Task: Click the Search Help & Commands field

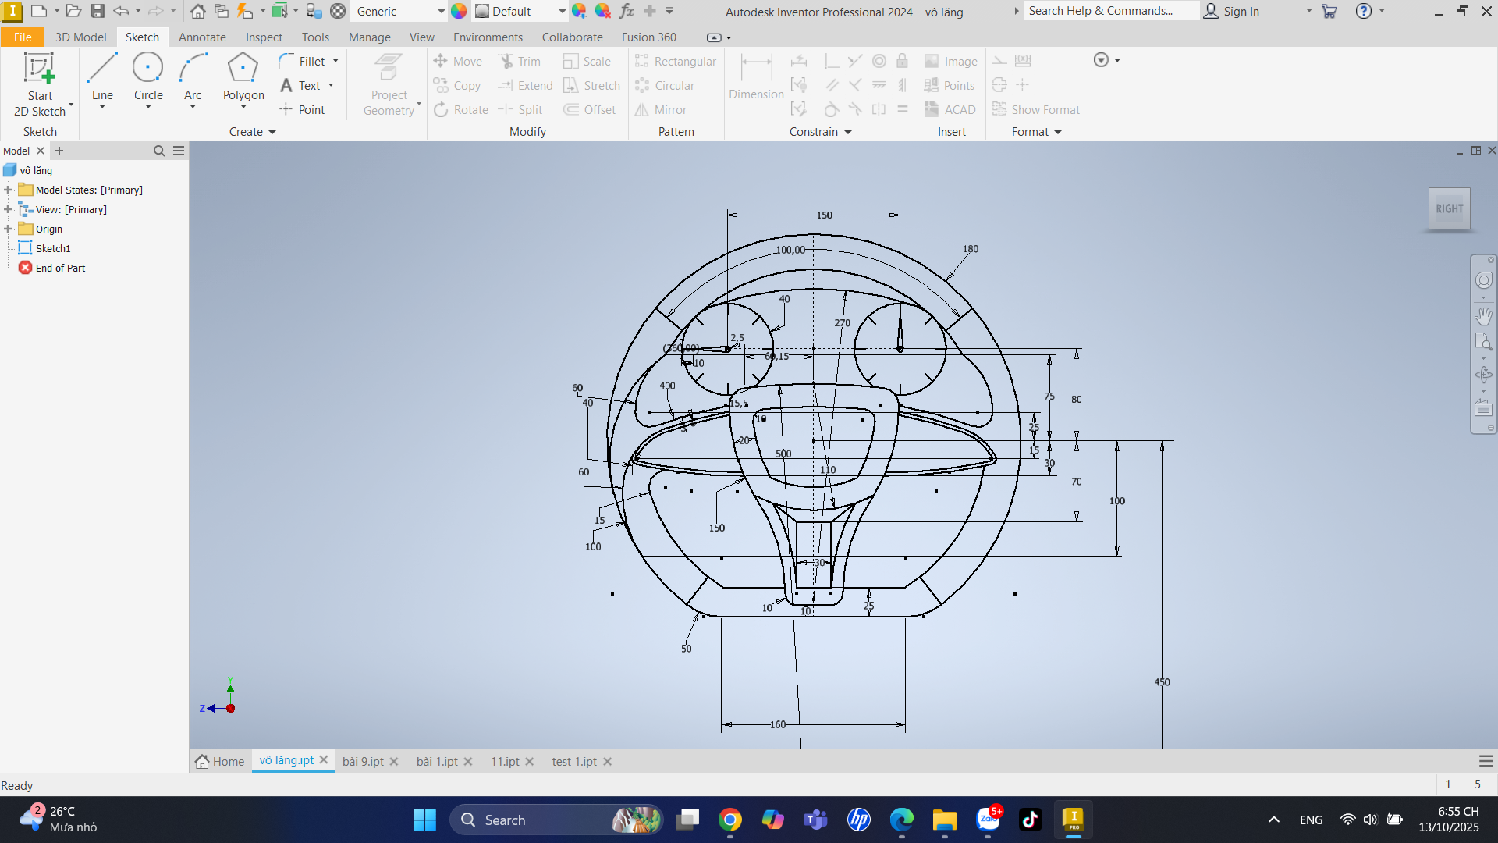Action: click(1110, 11)
